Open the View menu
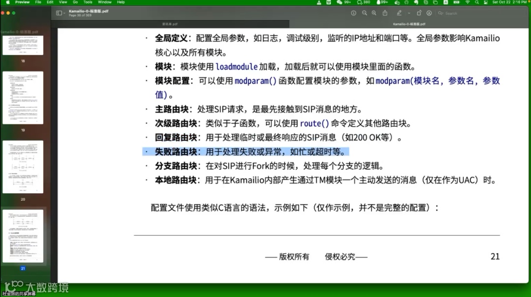The width and height of the screenshot is (531, 297). [x=63, y=2]
